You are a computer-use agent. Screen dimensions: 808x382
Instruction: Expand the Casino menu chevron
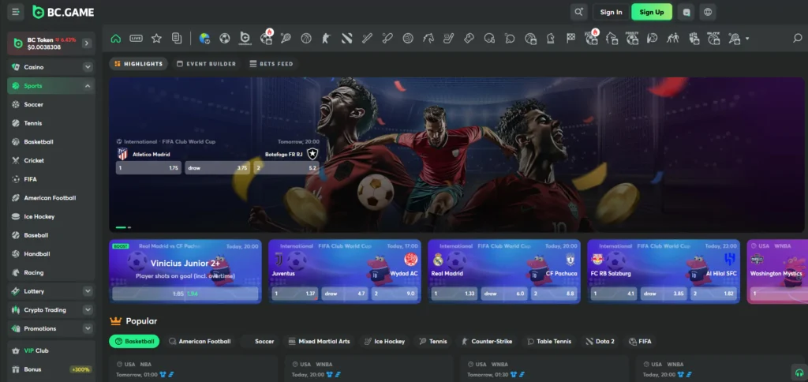(x=88, y=67)
